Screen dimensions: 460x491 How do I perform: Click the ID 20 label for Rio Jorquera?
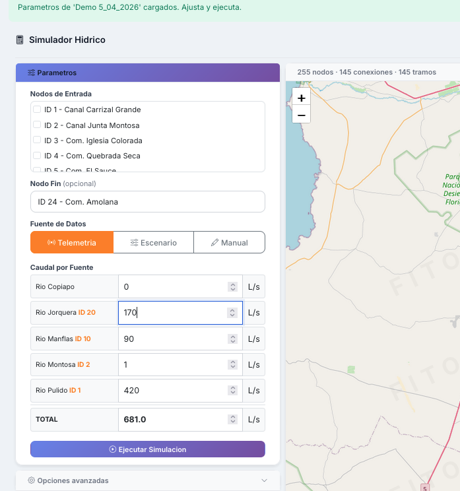click(86, 313)
